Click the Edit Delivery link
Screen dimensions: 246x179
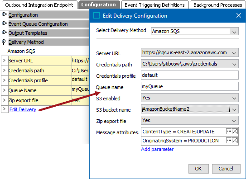(23, 109)
